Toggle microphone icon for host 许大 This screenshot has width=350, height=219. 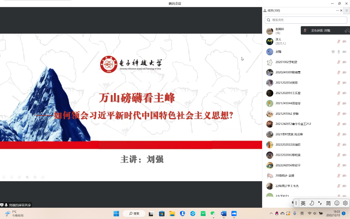click(x=339, y=41)
